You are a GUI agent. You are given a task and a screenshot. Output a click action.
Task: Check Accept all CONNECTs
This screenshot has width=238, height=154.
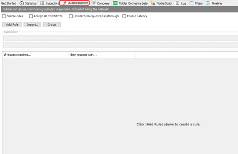(x=31, y=16)
